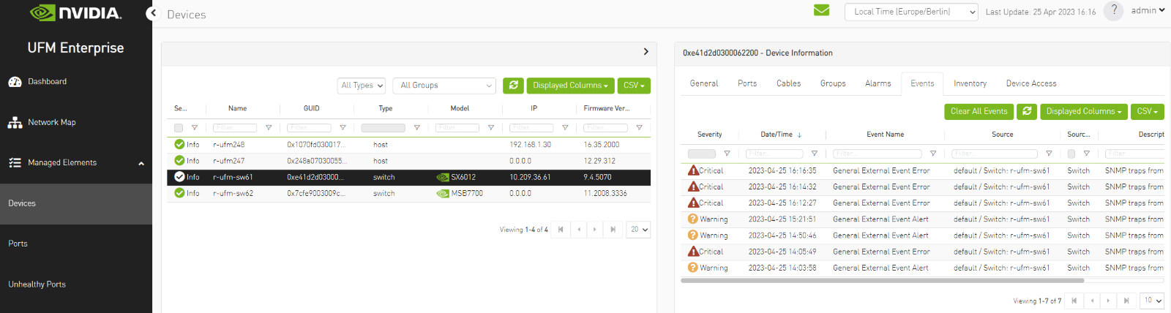Select Warning event at 2023-04-25 15:21:51
The height and width of the screenshot is (313, 1171).
click(x=922, y=219)
